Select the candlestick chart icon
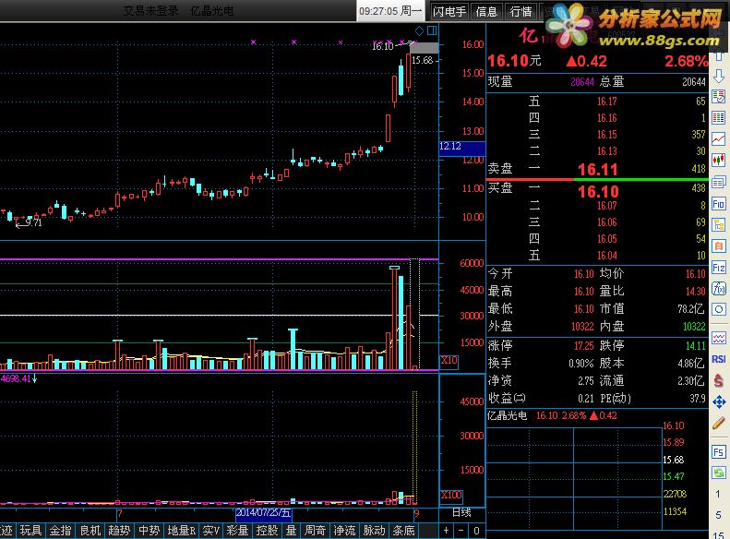The width and height of the screenshot is (730, 539). point(719,161)
